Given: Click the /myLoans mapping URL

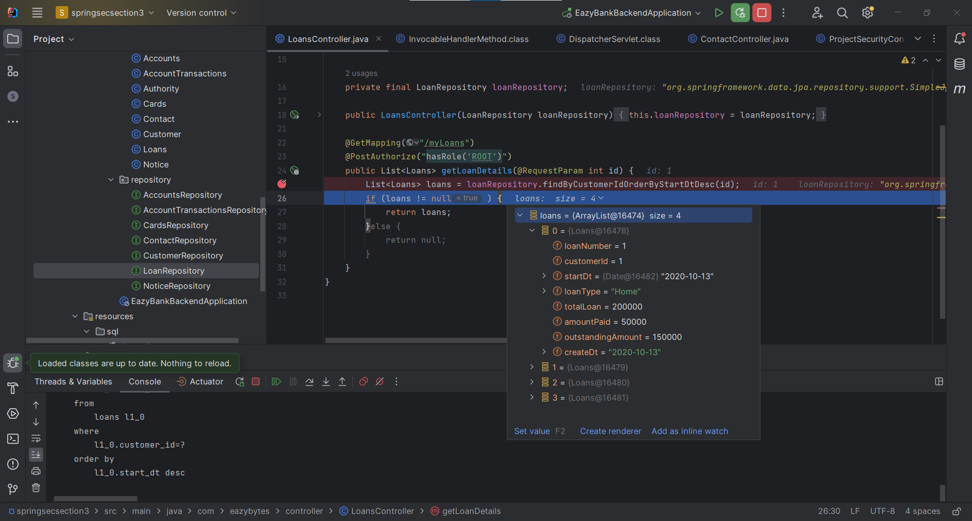Looking at the screenshot, I should click(444, 143).
